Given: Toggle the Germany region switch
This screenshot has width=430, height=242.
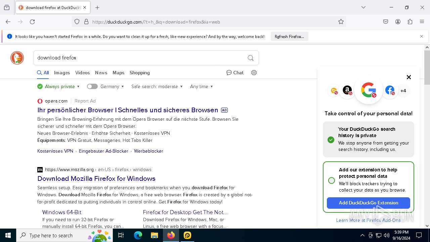Looking at the screenshot, I should (x=92, y=86).
